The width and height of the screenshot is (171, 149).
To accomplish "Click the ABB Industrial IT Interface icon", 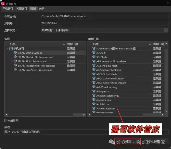I will pyautogui.click(x=94, y=61).
